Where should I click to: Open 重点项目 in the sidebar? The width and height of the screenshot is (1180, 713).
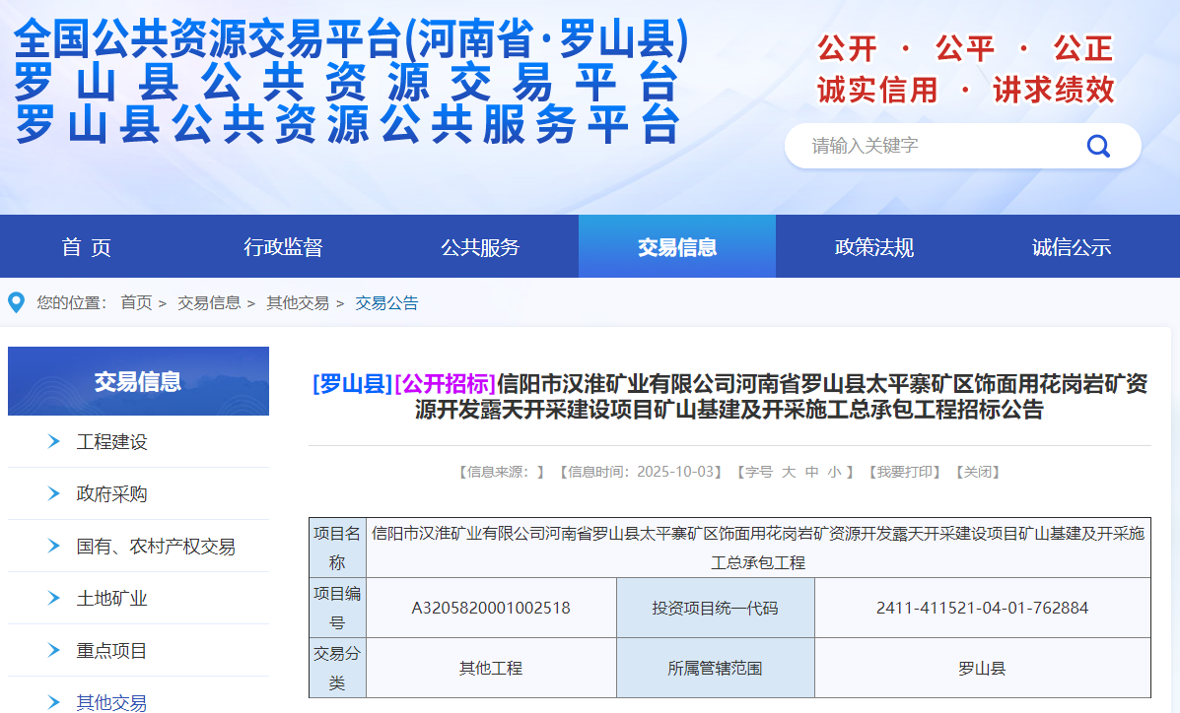pyautogui.click(x=112, y=651)
